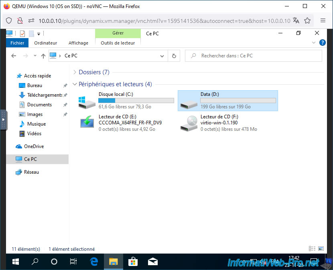Screen dimensions: 333x270
Task: Open the Customize Quick Access Toolbar dropdown
Action: pyautogui.click(x=39, y=34)
